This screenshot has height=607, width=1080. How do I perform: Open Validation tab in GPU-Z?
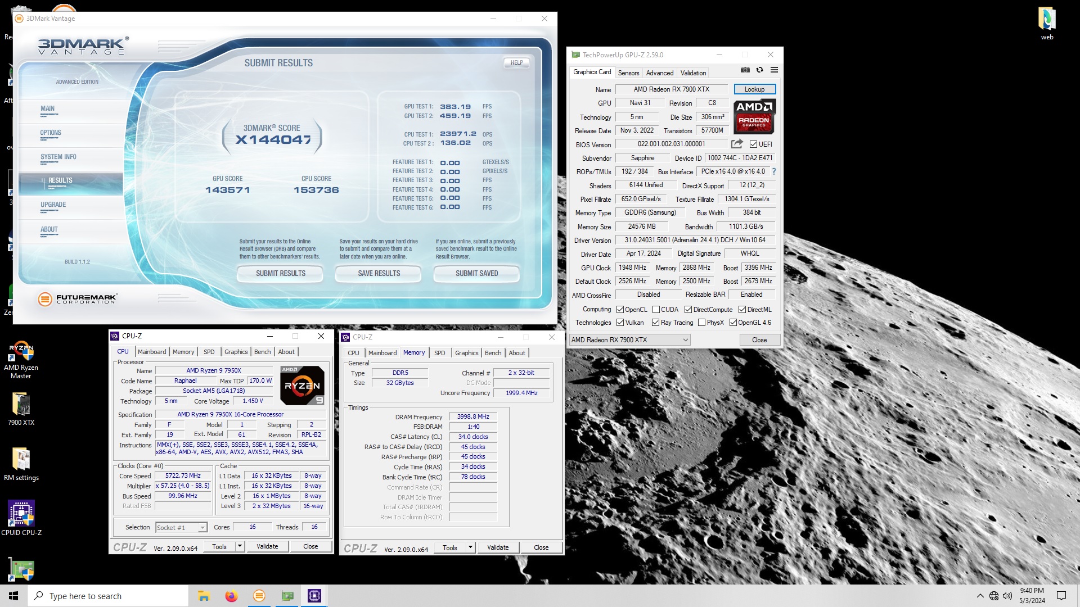click(693, 73)
